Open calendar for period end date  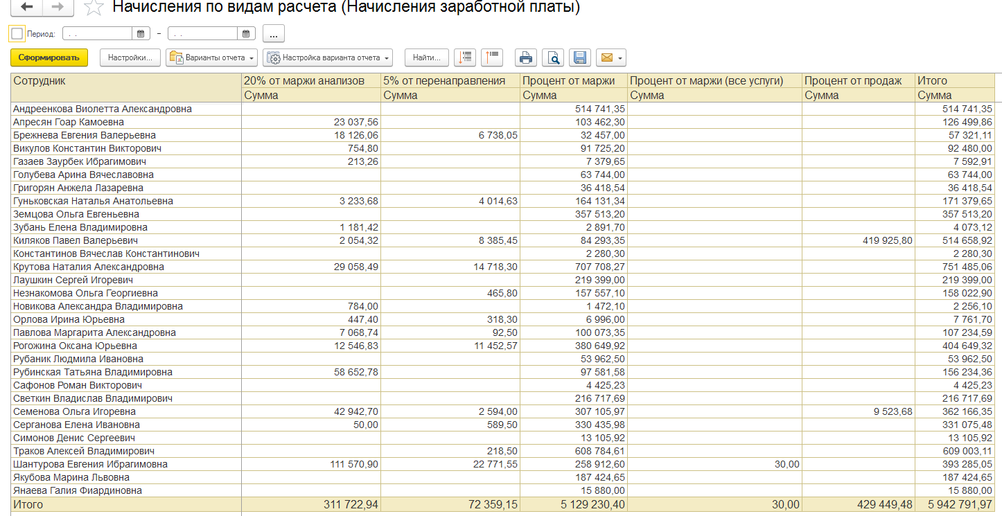tap(247, 33)
